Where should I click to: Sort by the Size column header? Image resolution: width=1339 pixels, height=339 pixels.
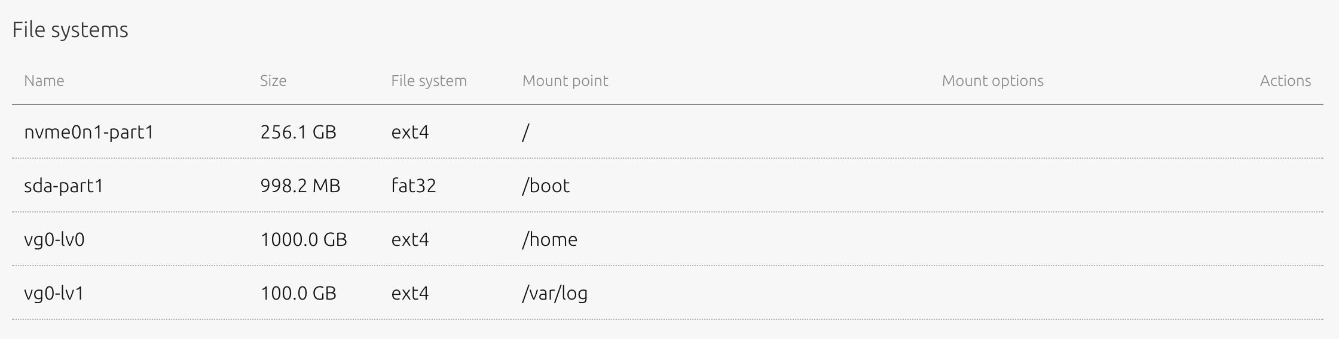coord(273,81)
